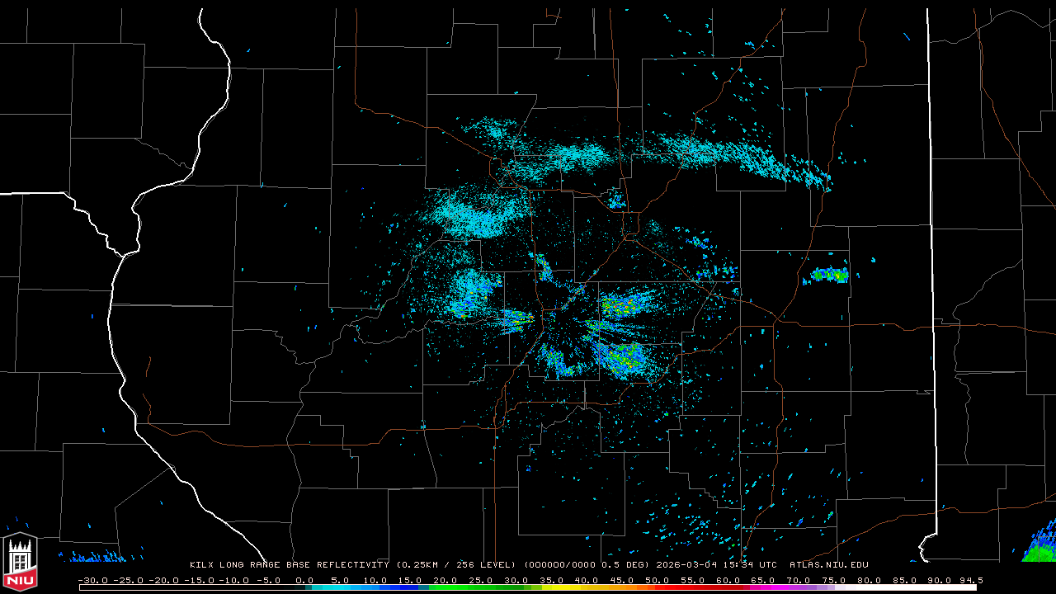This screenshot has height=594, width=1056.
Task: Click the blue echoes beside the NIU logo
Action: tap(91, 557)
